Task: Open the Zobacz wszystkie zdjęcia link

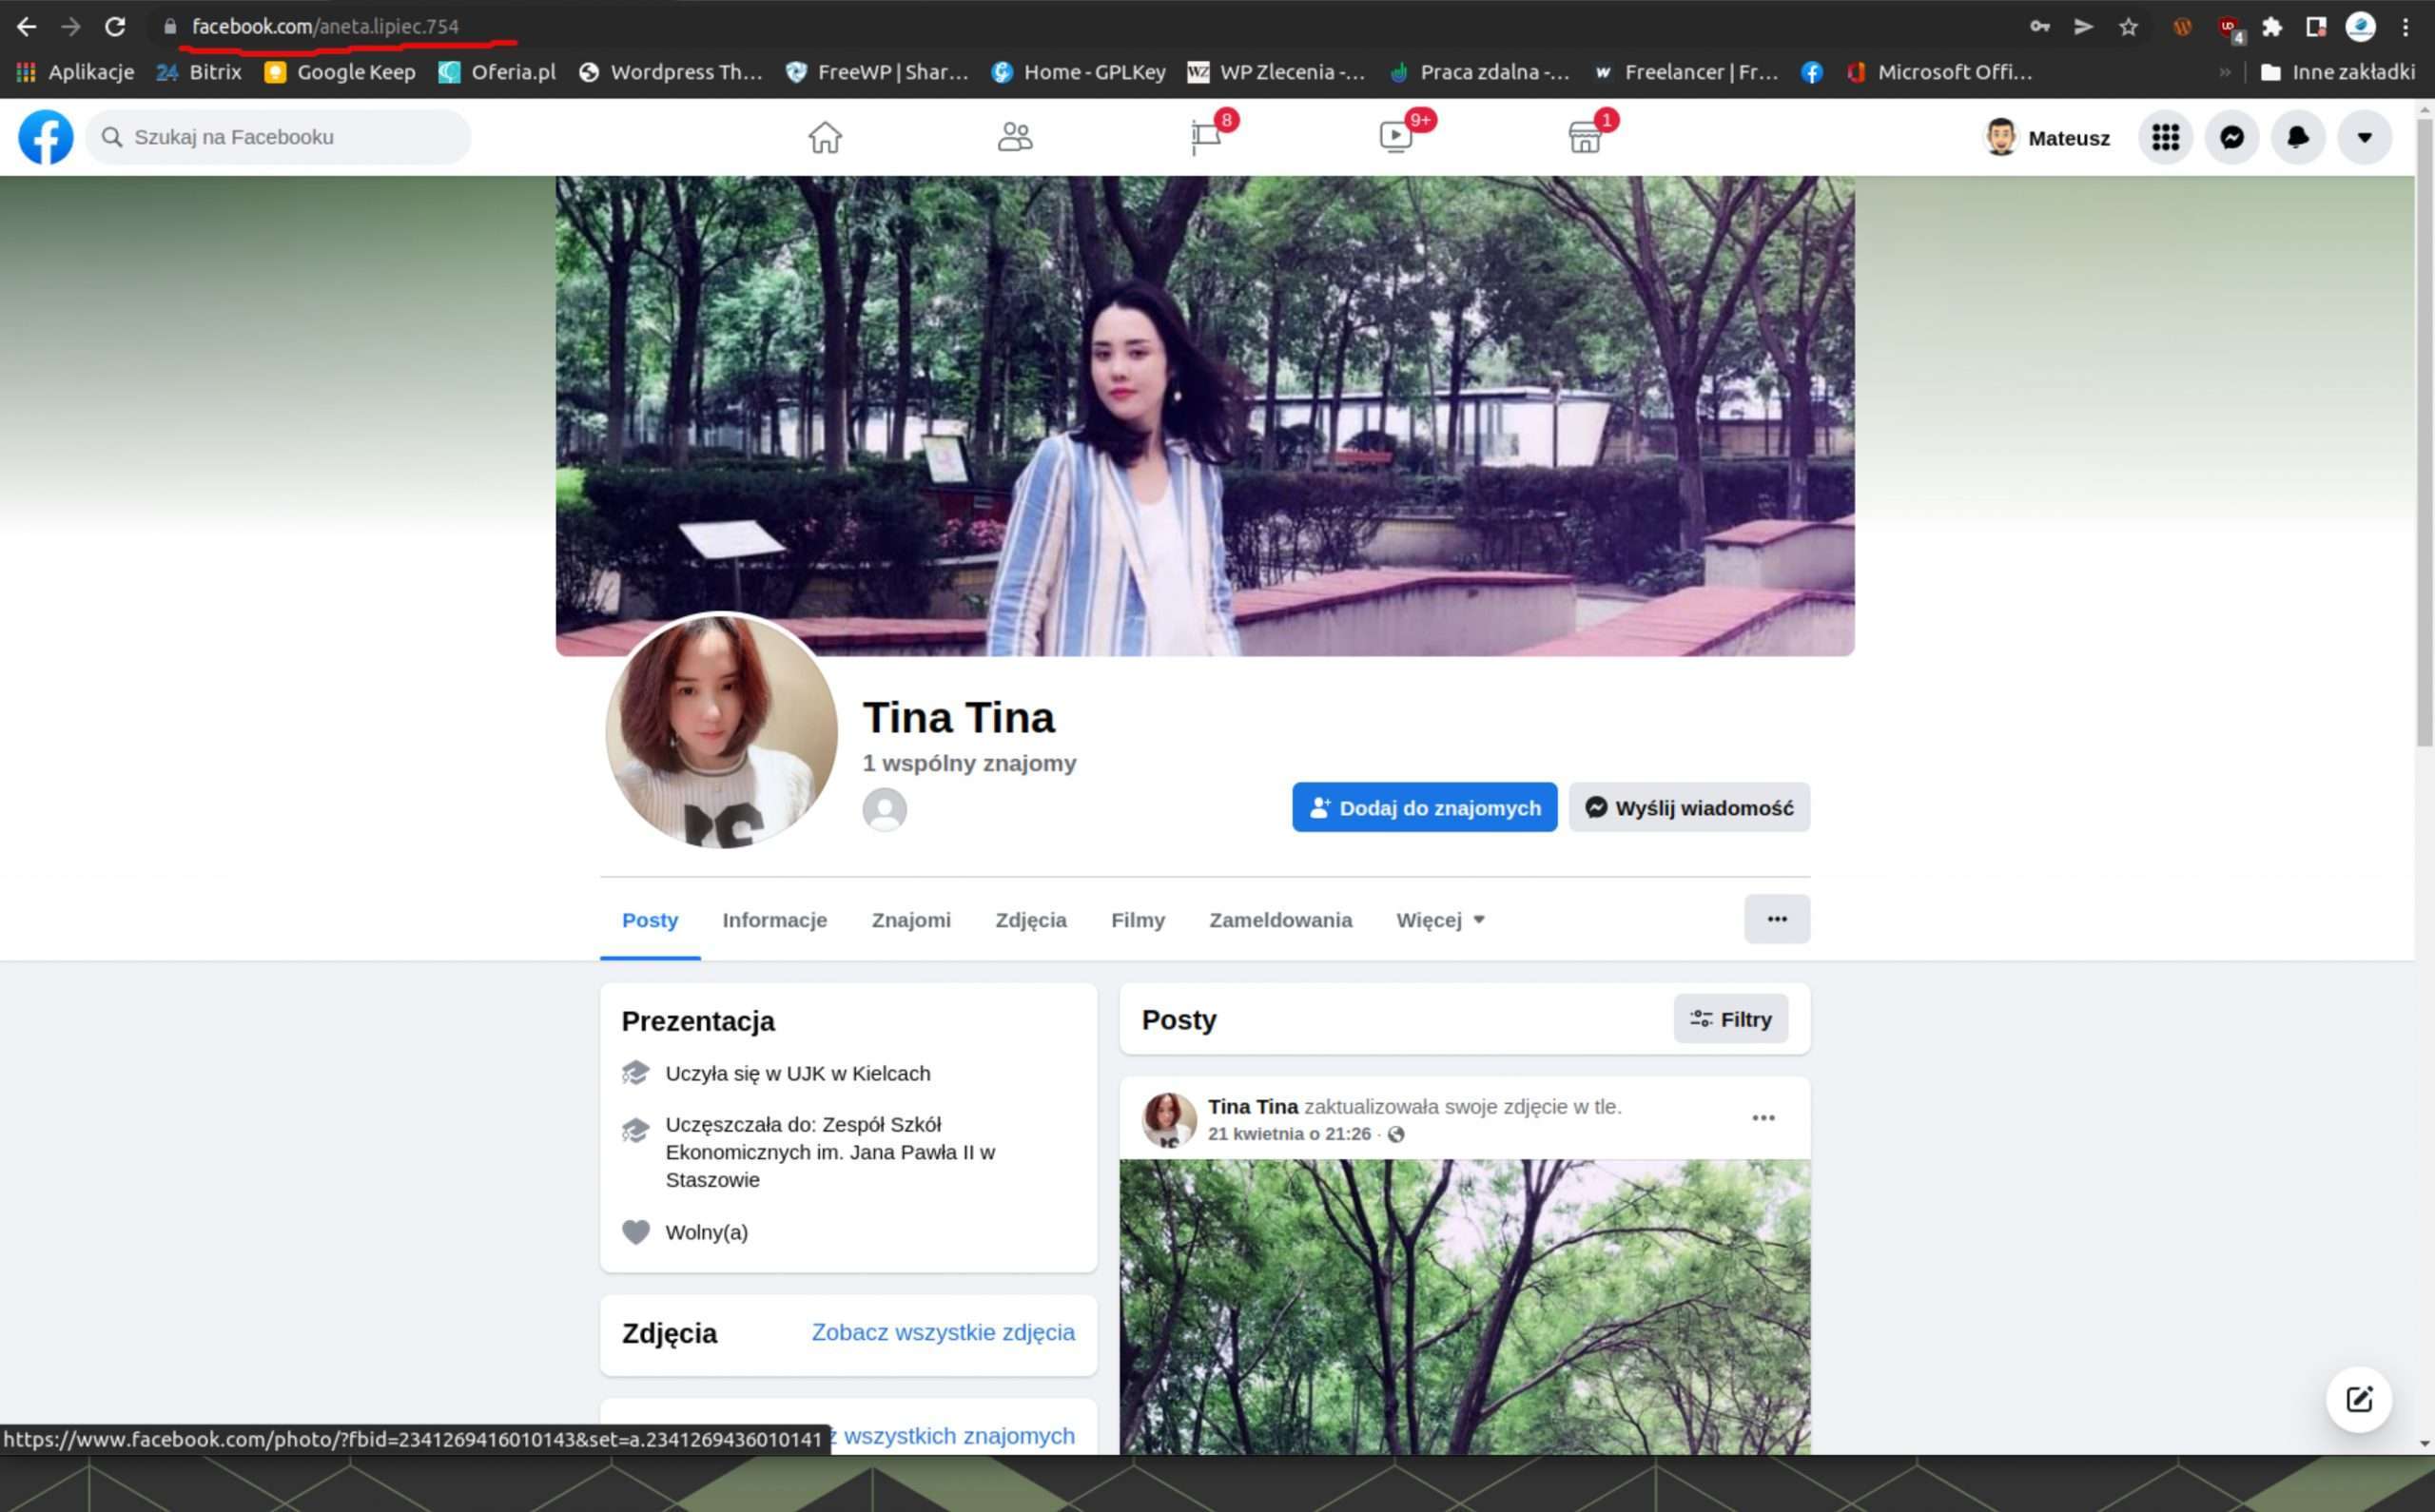Action: 942,1333
